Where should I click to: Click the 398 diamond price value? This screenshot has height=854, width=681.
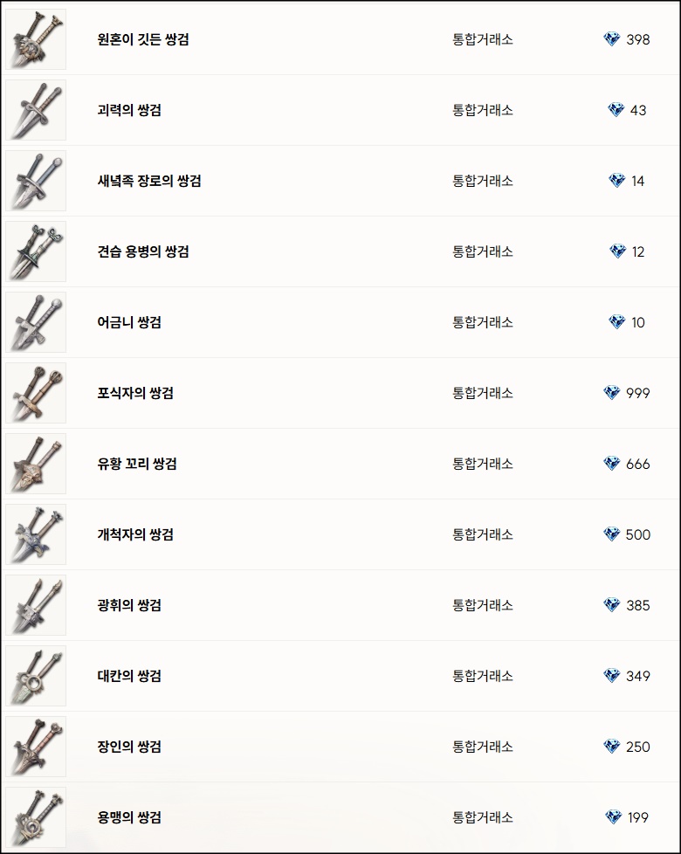click(x=638, y=39)
